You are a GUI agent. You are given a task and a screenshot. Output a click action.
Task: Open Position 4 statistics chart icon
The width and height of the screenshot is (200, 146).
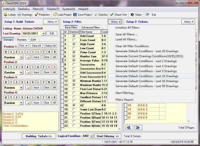pyautogui.click(x=28, y=103)
